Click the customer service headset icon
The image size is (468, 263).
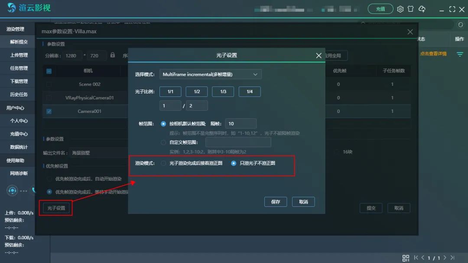pos(12,191)
